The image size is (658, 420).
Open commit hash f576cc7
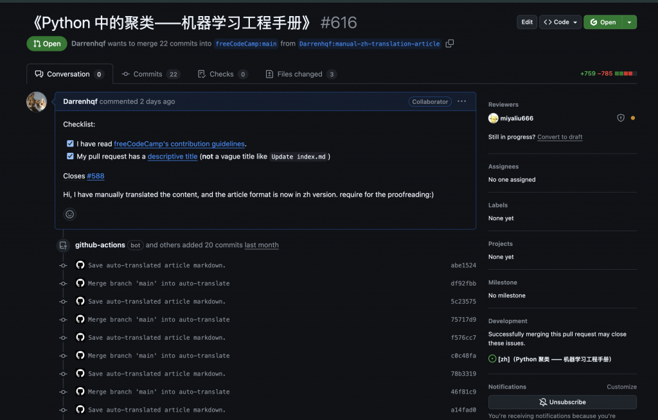[x=463, y=337]
